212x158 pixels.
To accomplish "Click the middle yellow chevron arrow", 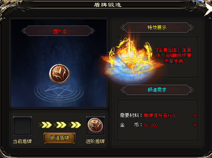I will pos(60,125).
